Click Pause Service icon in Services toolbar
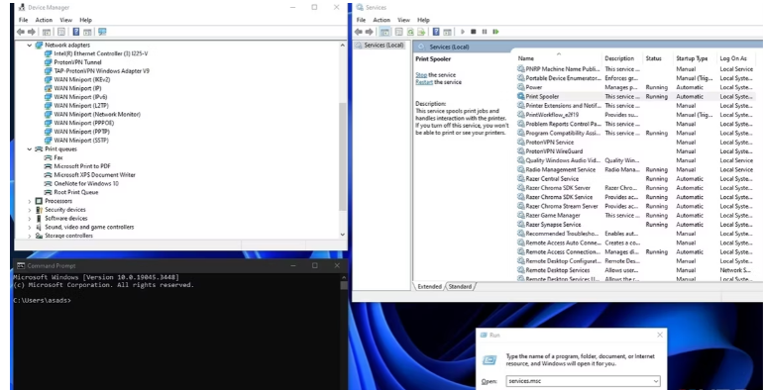 [485, 32]
